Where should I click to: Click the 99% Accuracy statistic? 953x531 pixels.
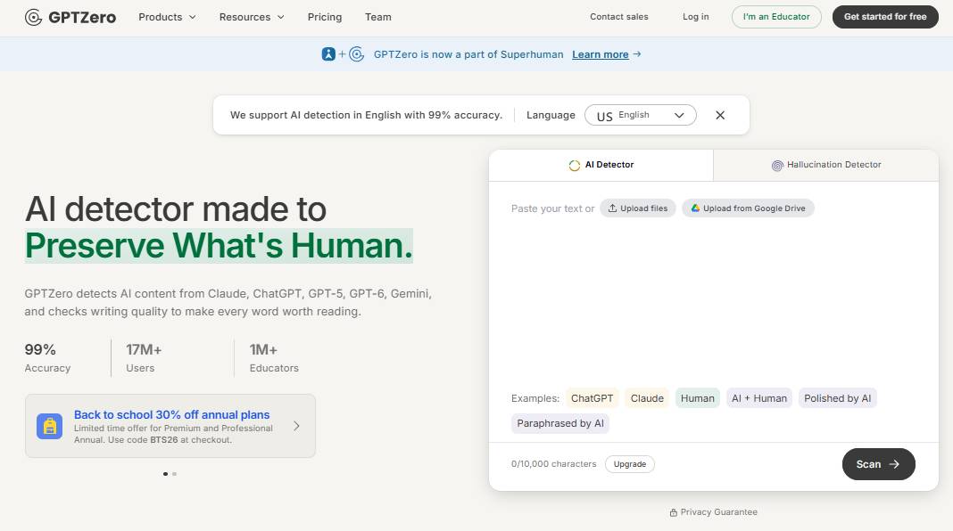[47, 358]
